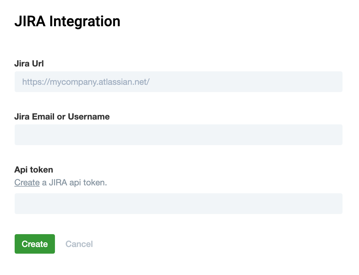Click the "Jira Email or Username" label
This screenshot has width=359, height=275.
tap(62, 116)
